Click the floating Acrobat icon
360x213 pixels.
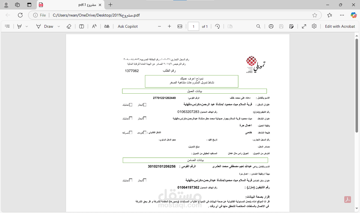(348, 200)
